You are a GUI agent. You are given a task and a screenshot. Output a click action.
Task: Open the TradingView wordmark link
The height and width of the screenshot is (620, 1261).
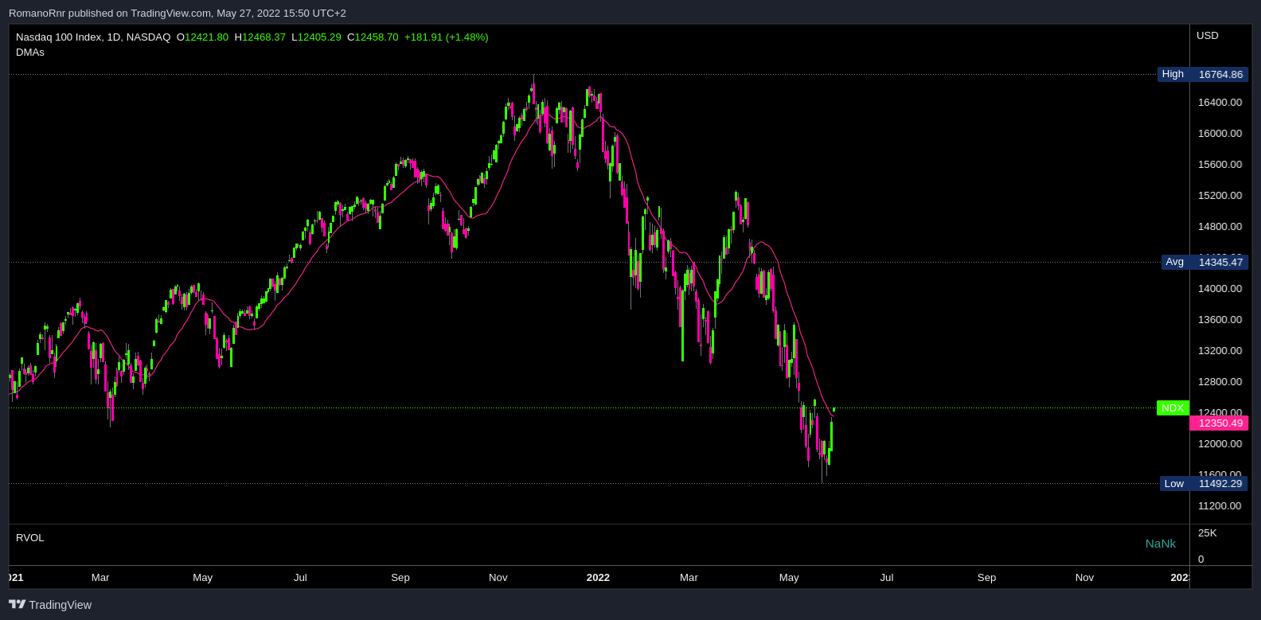61,605
